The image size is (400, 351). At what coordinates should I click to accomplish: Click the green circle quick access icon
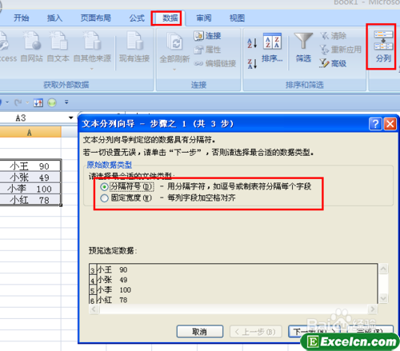click(52, 102)
